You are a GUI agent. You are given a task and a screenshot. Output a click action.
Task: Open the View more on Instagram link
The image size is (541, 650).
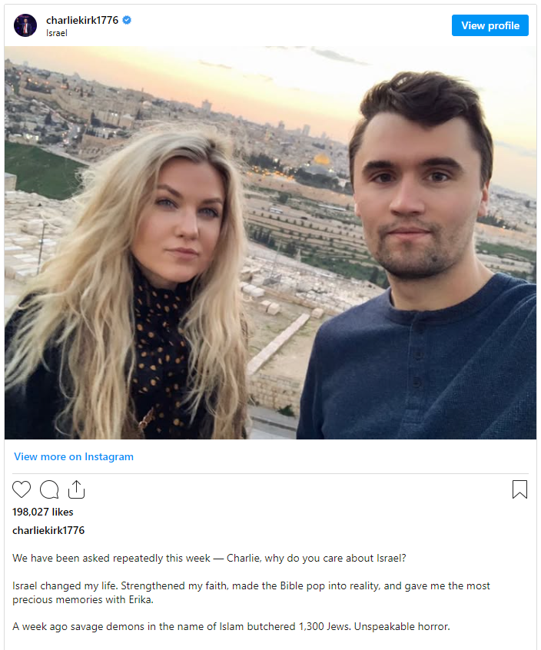74,456
